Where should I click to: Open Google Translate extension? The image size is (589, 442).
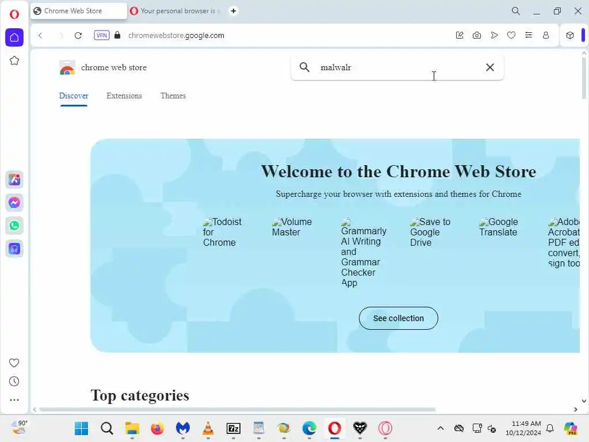(x=499, y=227)
